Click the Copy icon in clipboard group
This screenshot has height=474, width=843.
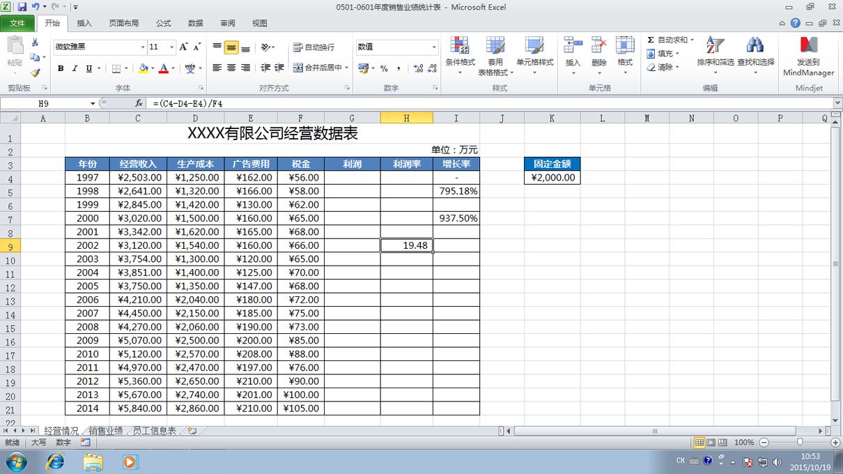tap(35, 57)
